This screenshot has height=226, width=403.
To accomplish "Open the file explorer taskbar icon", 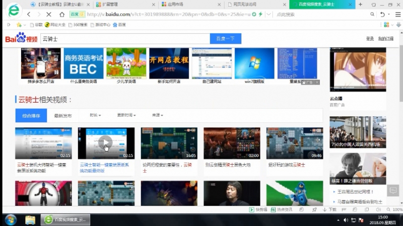I will (x=30, y=220).
